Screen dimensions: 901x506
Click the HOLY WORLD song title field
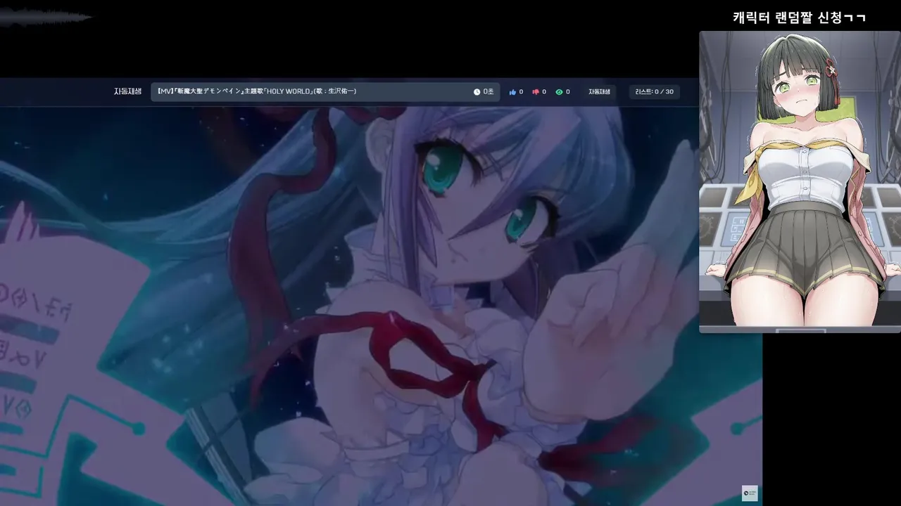coord(325,92)
